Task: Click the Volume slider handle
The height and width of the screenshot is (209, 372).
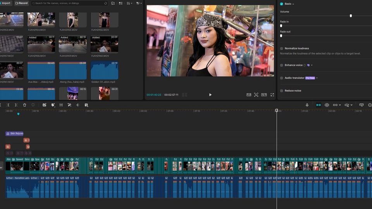Action: [x=351, y=16]
